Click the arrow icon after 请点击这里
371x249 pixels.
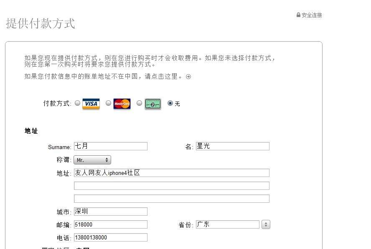click(188, 77)
